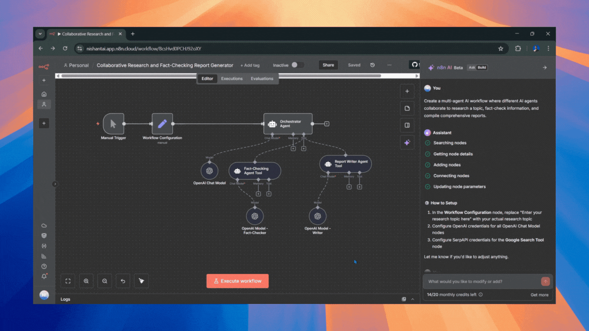Fit workflow to view with the expand icon

[x=68, y=281]
